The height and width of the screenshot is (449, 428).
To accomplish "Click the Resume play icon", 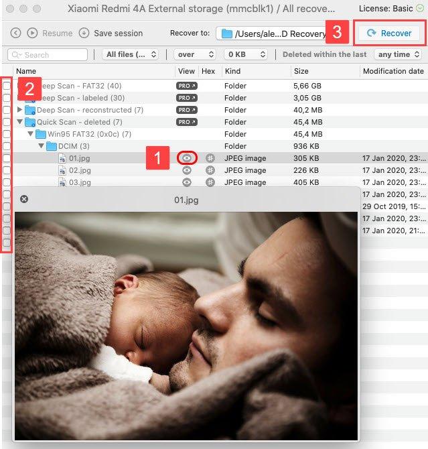I will [33, 33].
